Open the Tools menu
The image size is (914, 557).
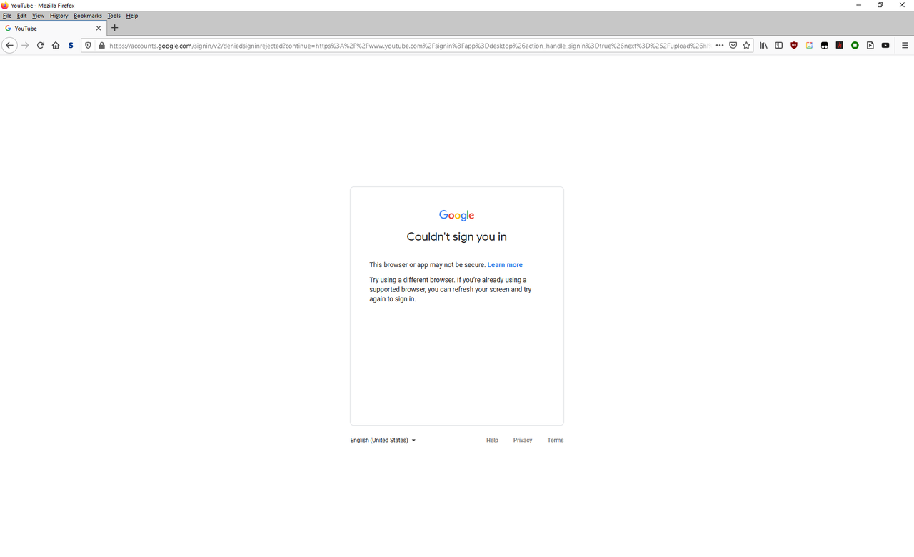(114, 16)
